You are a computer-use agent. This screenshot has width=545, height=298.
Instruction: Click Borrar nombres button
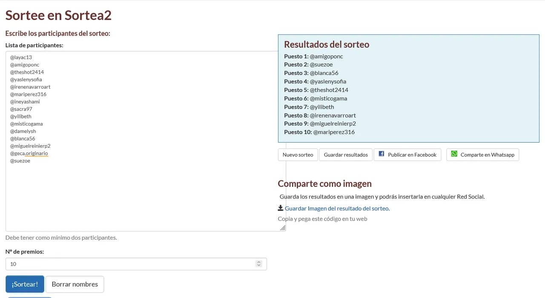coord(75,284)
